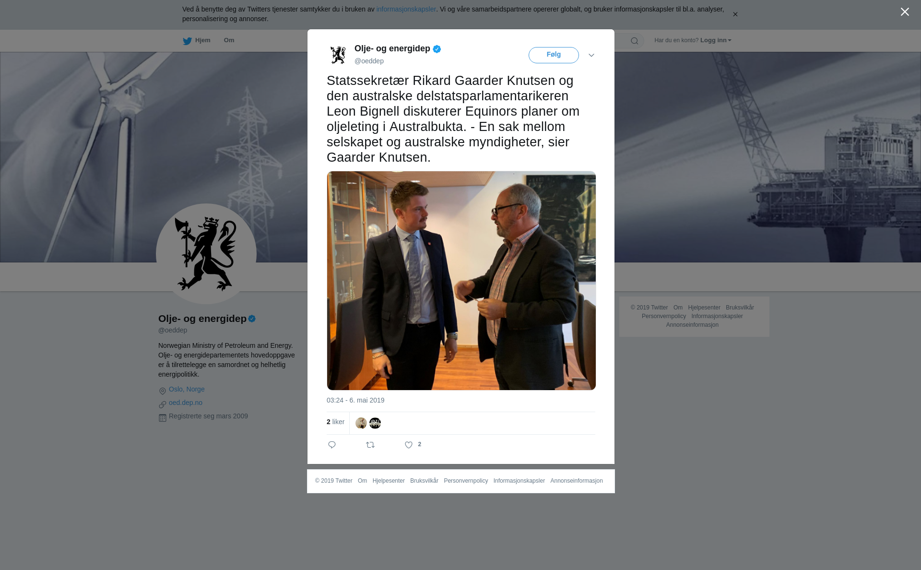Open the Om menu item
921x570 pixels.
229,40
